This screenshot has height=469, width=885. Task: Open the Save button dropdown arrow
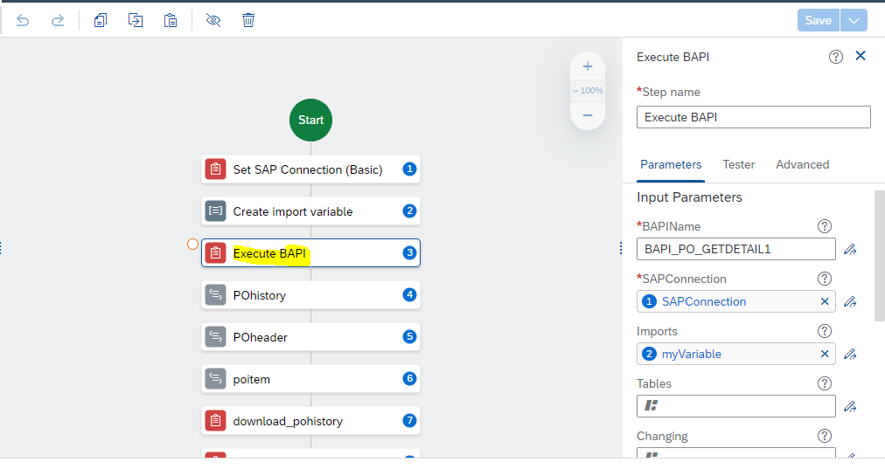pos(854,20)
